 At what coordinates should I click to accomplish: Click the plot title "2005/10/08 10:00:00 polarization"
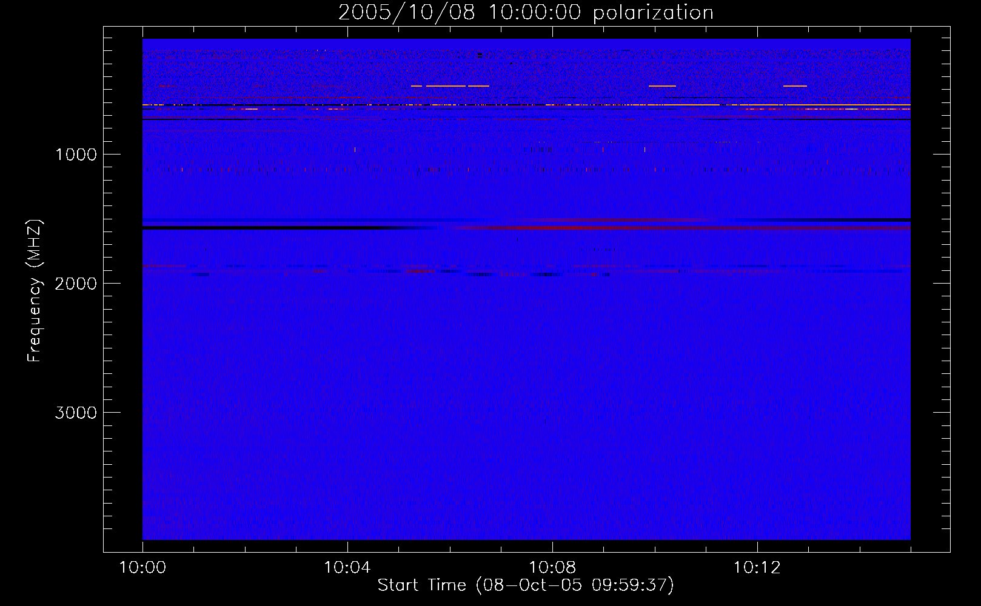(x=526, y=12)
